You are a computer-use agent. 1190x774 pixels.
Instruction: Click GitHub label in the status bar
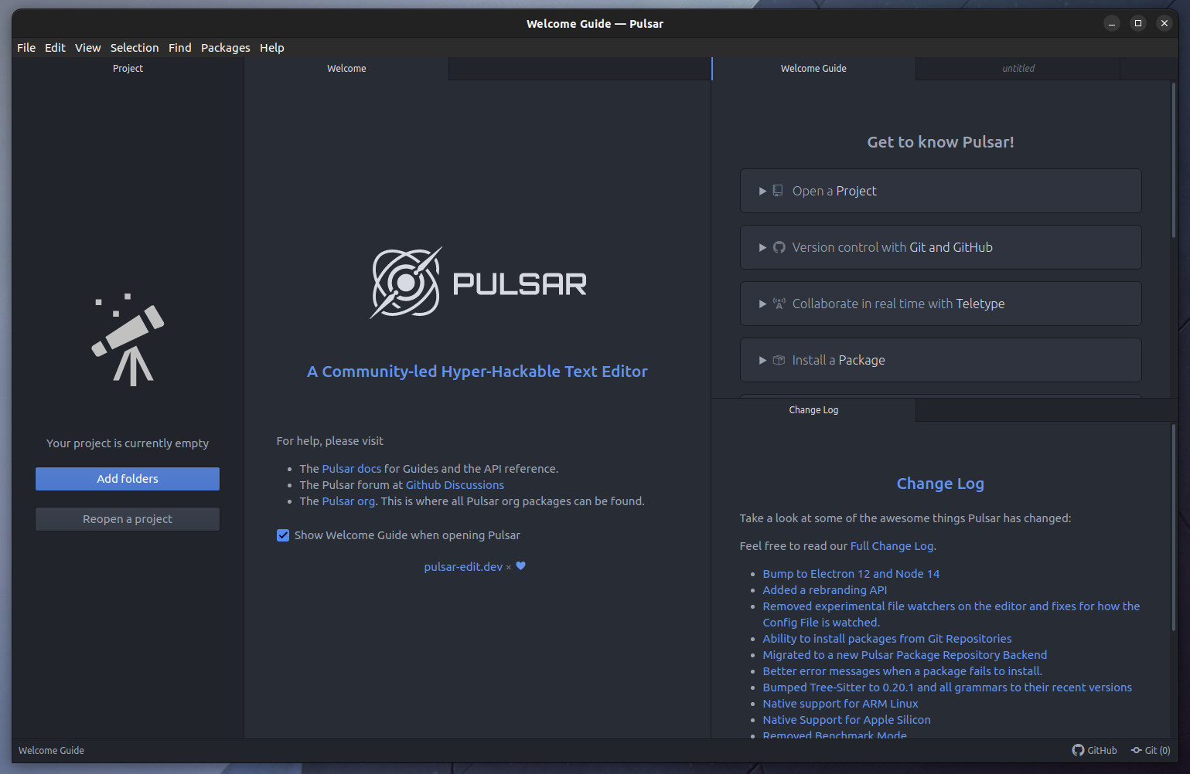click(1102, 751)
